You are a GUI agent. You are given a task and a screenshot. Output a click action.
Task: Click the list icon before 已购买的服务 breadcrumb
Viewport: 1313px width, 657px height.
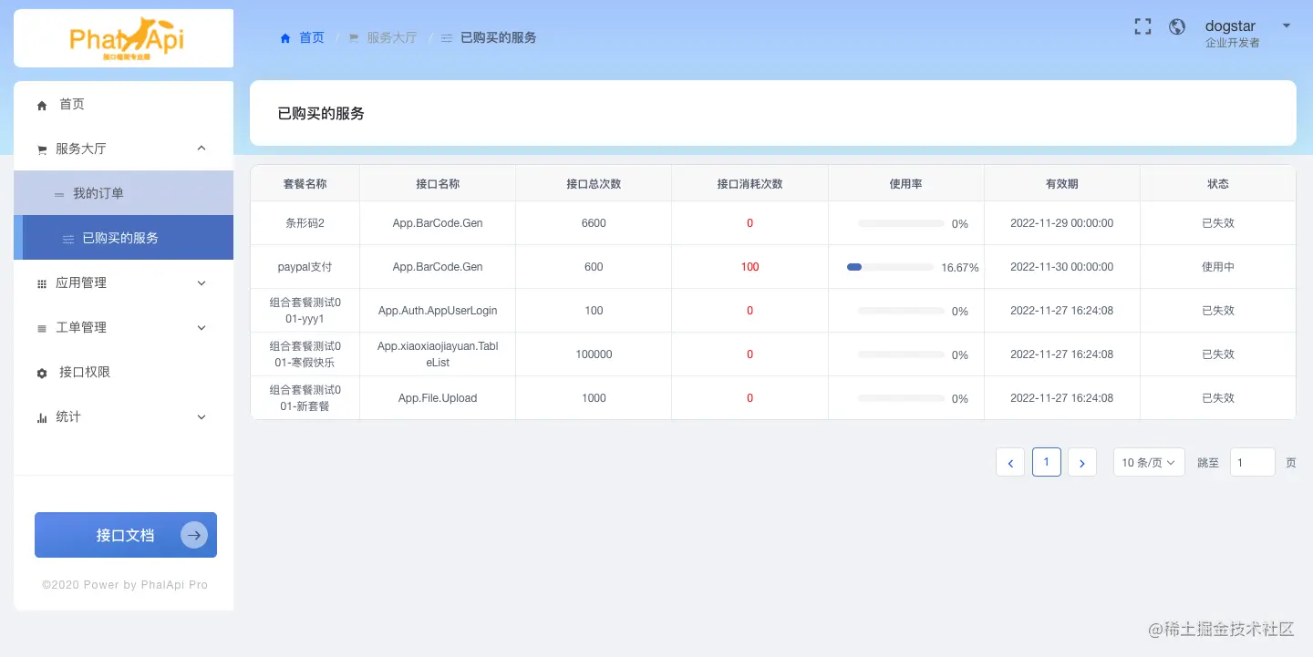(447, 38)
